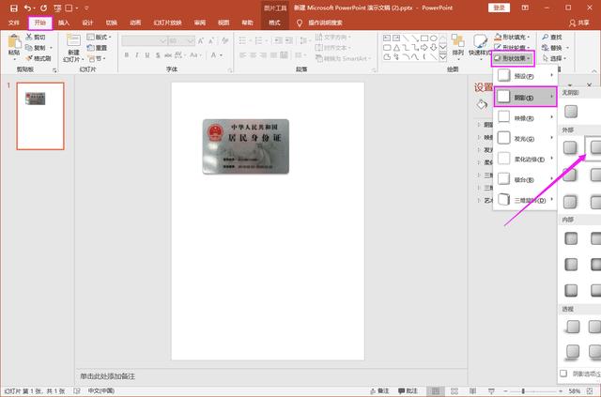Open the 形状效果 dropdown

click(x=515, y=59)
